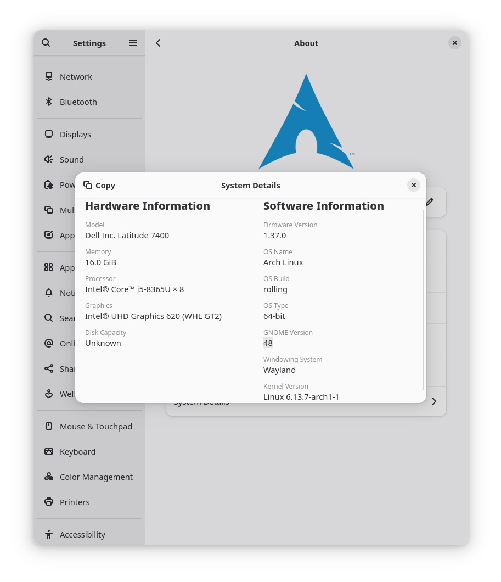Open Keyboard settings panel
The image size is (501, 582).
click(x=89, y=451)
